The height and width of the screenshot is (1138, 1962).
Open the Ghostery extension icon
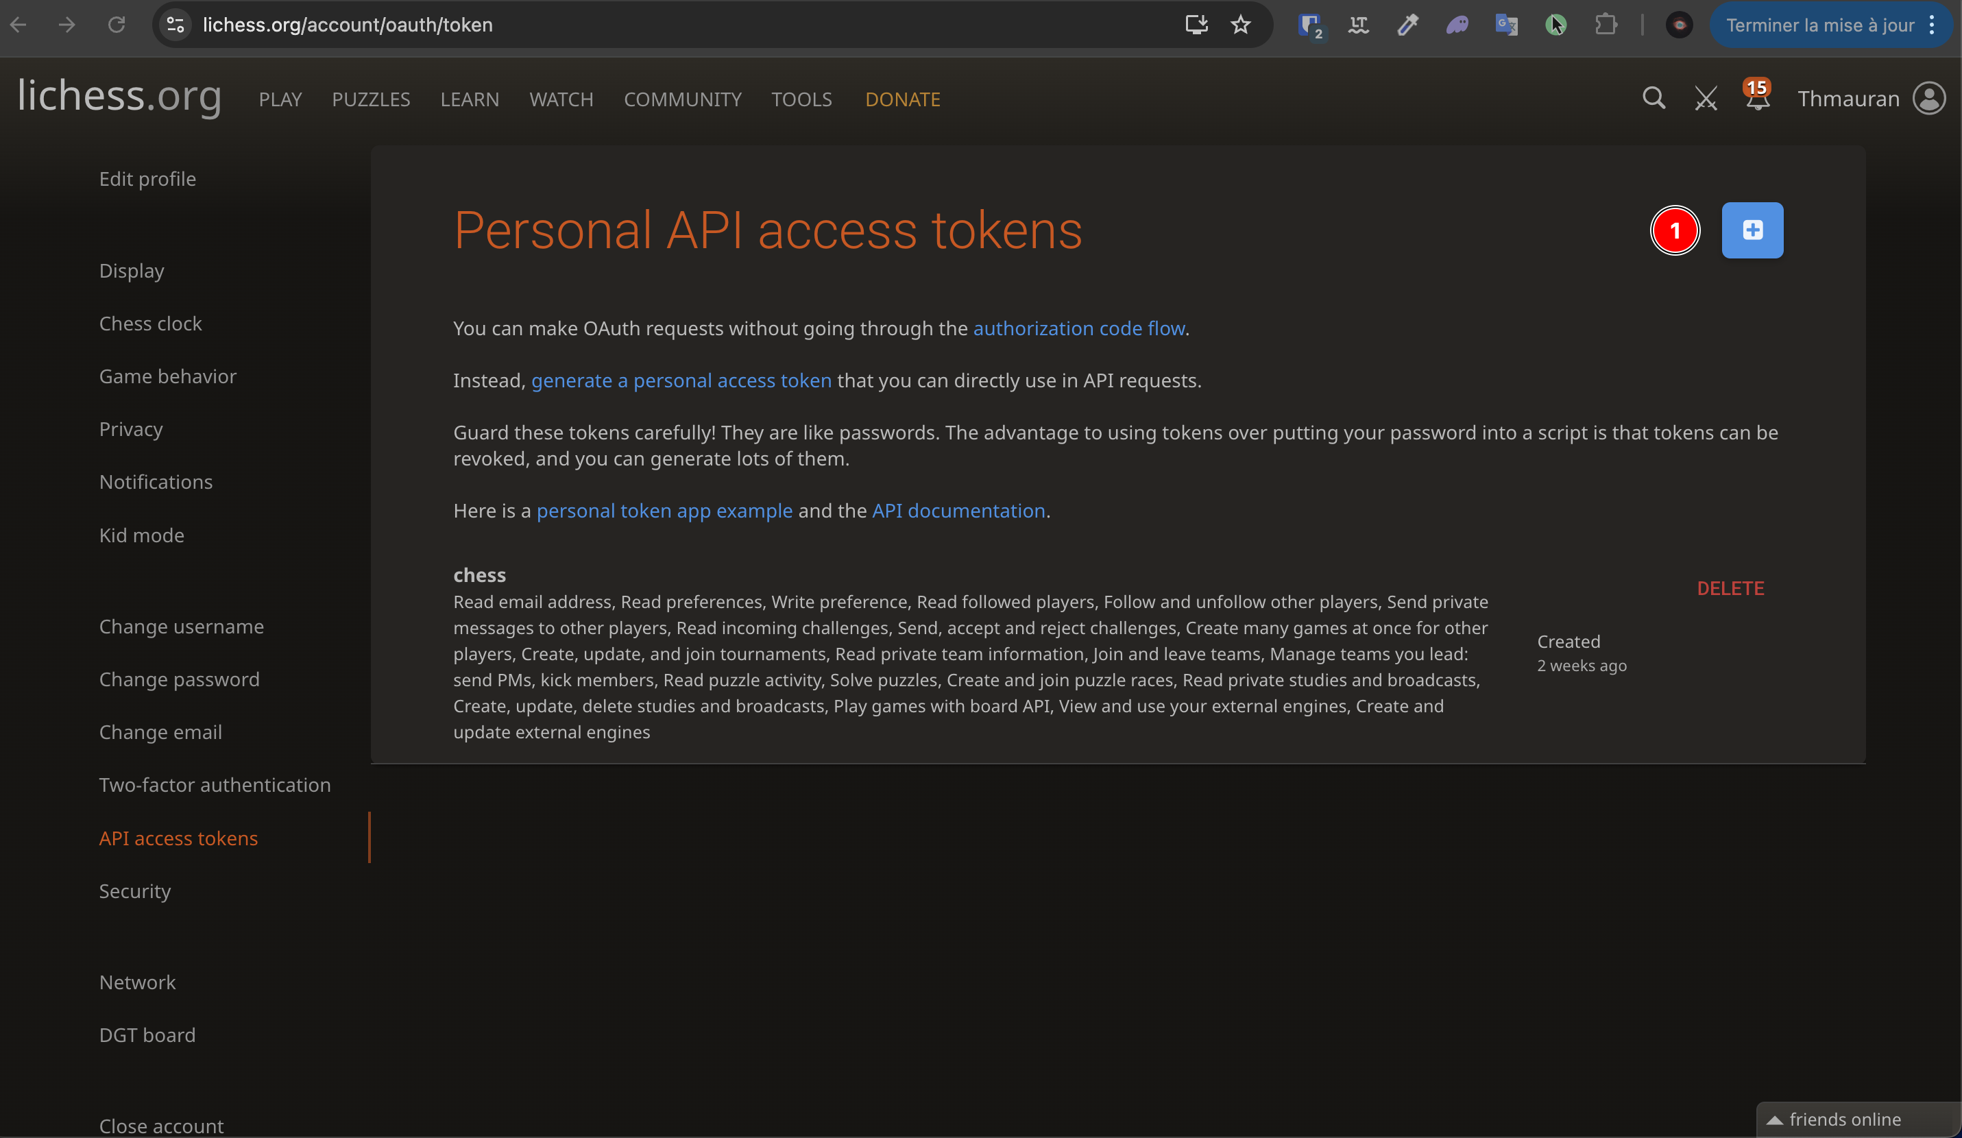pyautogui.click(x=1457, y=24)
